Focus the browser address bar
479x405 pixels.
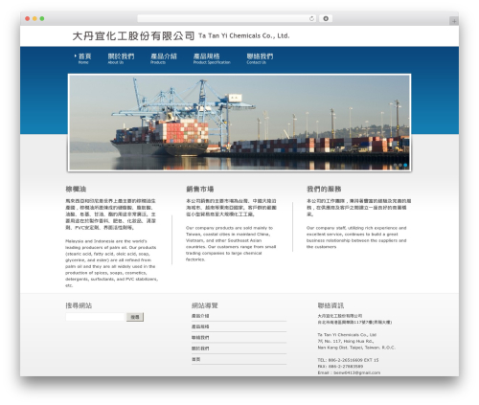(227, 18)
